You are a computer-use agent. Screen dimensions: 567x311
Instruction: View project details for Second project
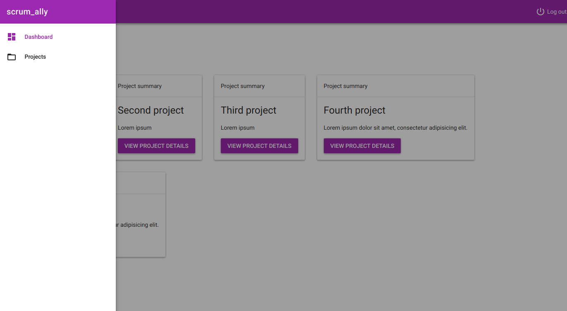pos(156,146)
